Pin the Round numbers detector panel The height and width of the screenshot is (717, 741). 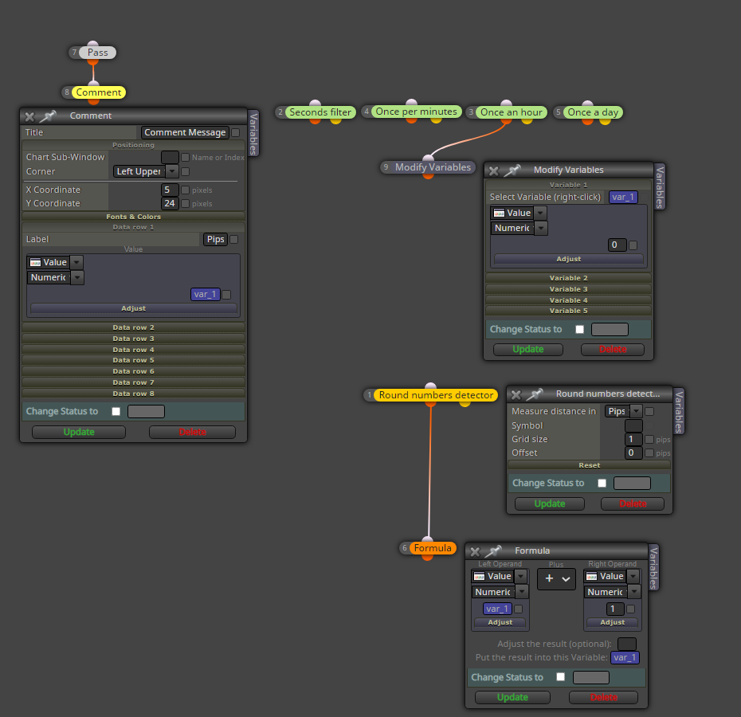point(534,394)
